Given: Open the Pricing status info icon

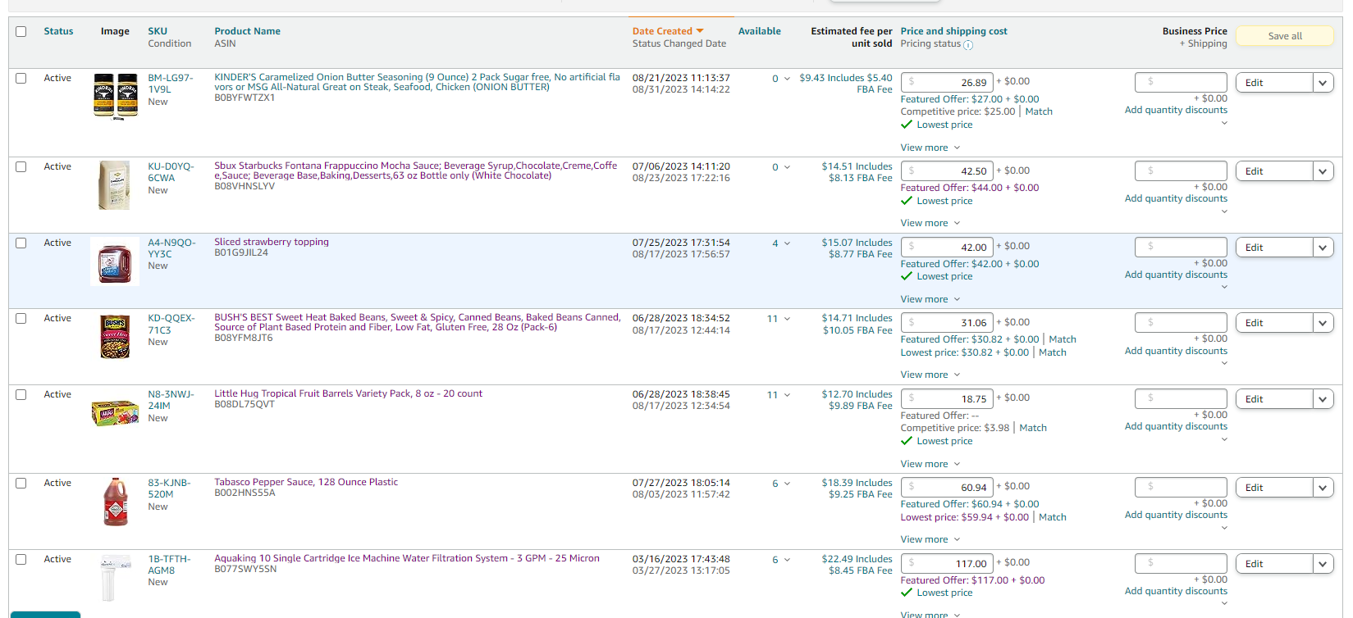Looking at the screenshot, I should 968,45.
